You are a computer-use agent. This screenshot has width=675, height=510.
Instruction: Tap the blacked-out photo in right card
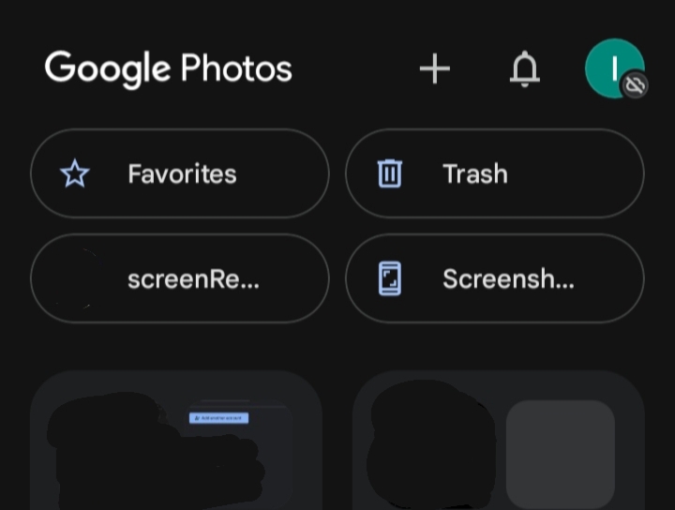point(431,445)
